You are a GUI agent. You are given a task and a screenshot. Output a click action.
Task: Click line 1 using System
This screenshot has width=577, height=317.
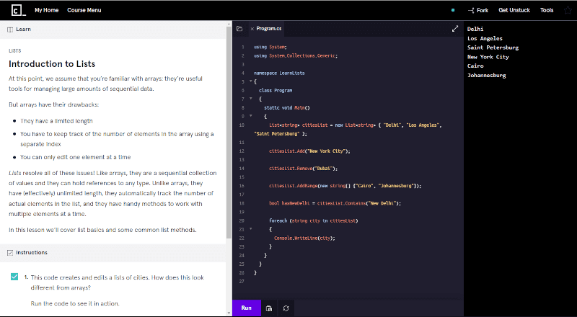tap(270, 47)
